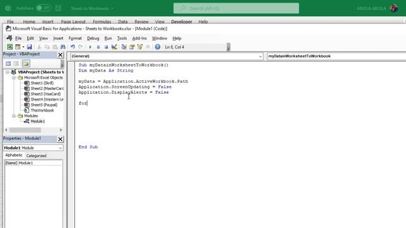Viewport: 406px width, 228px height.
Task: Toggle Design Mode icon
Action: coord(114,47)
